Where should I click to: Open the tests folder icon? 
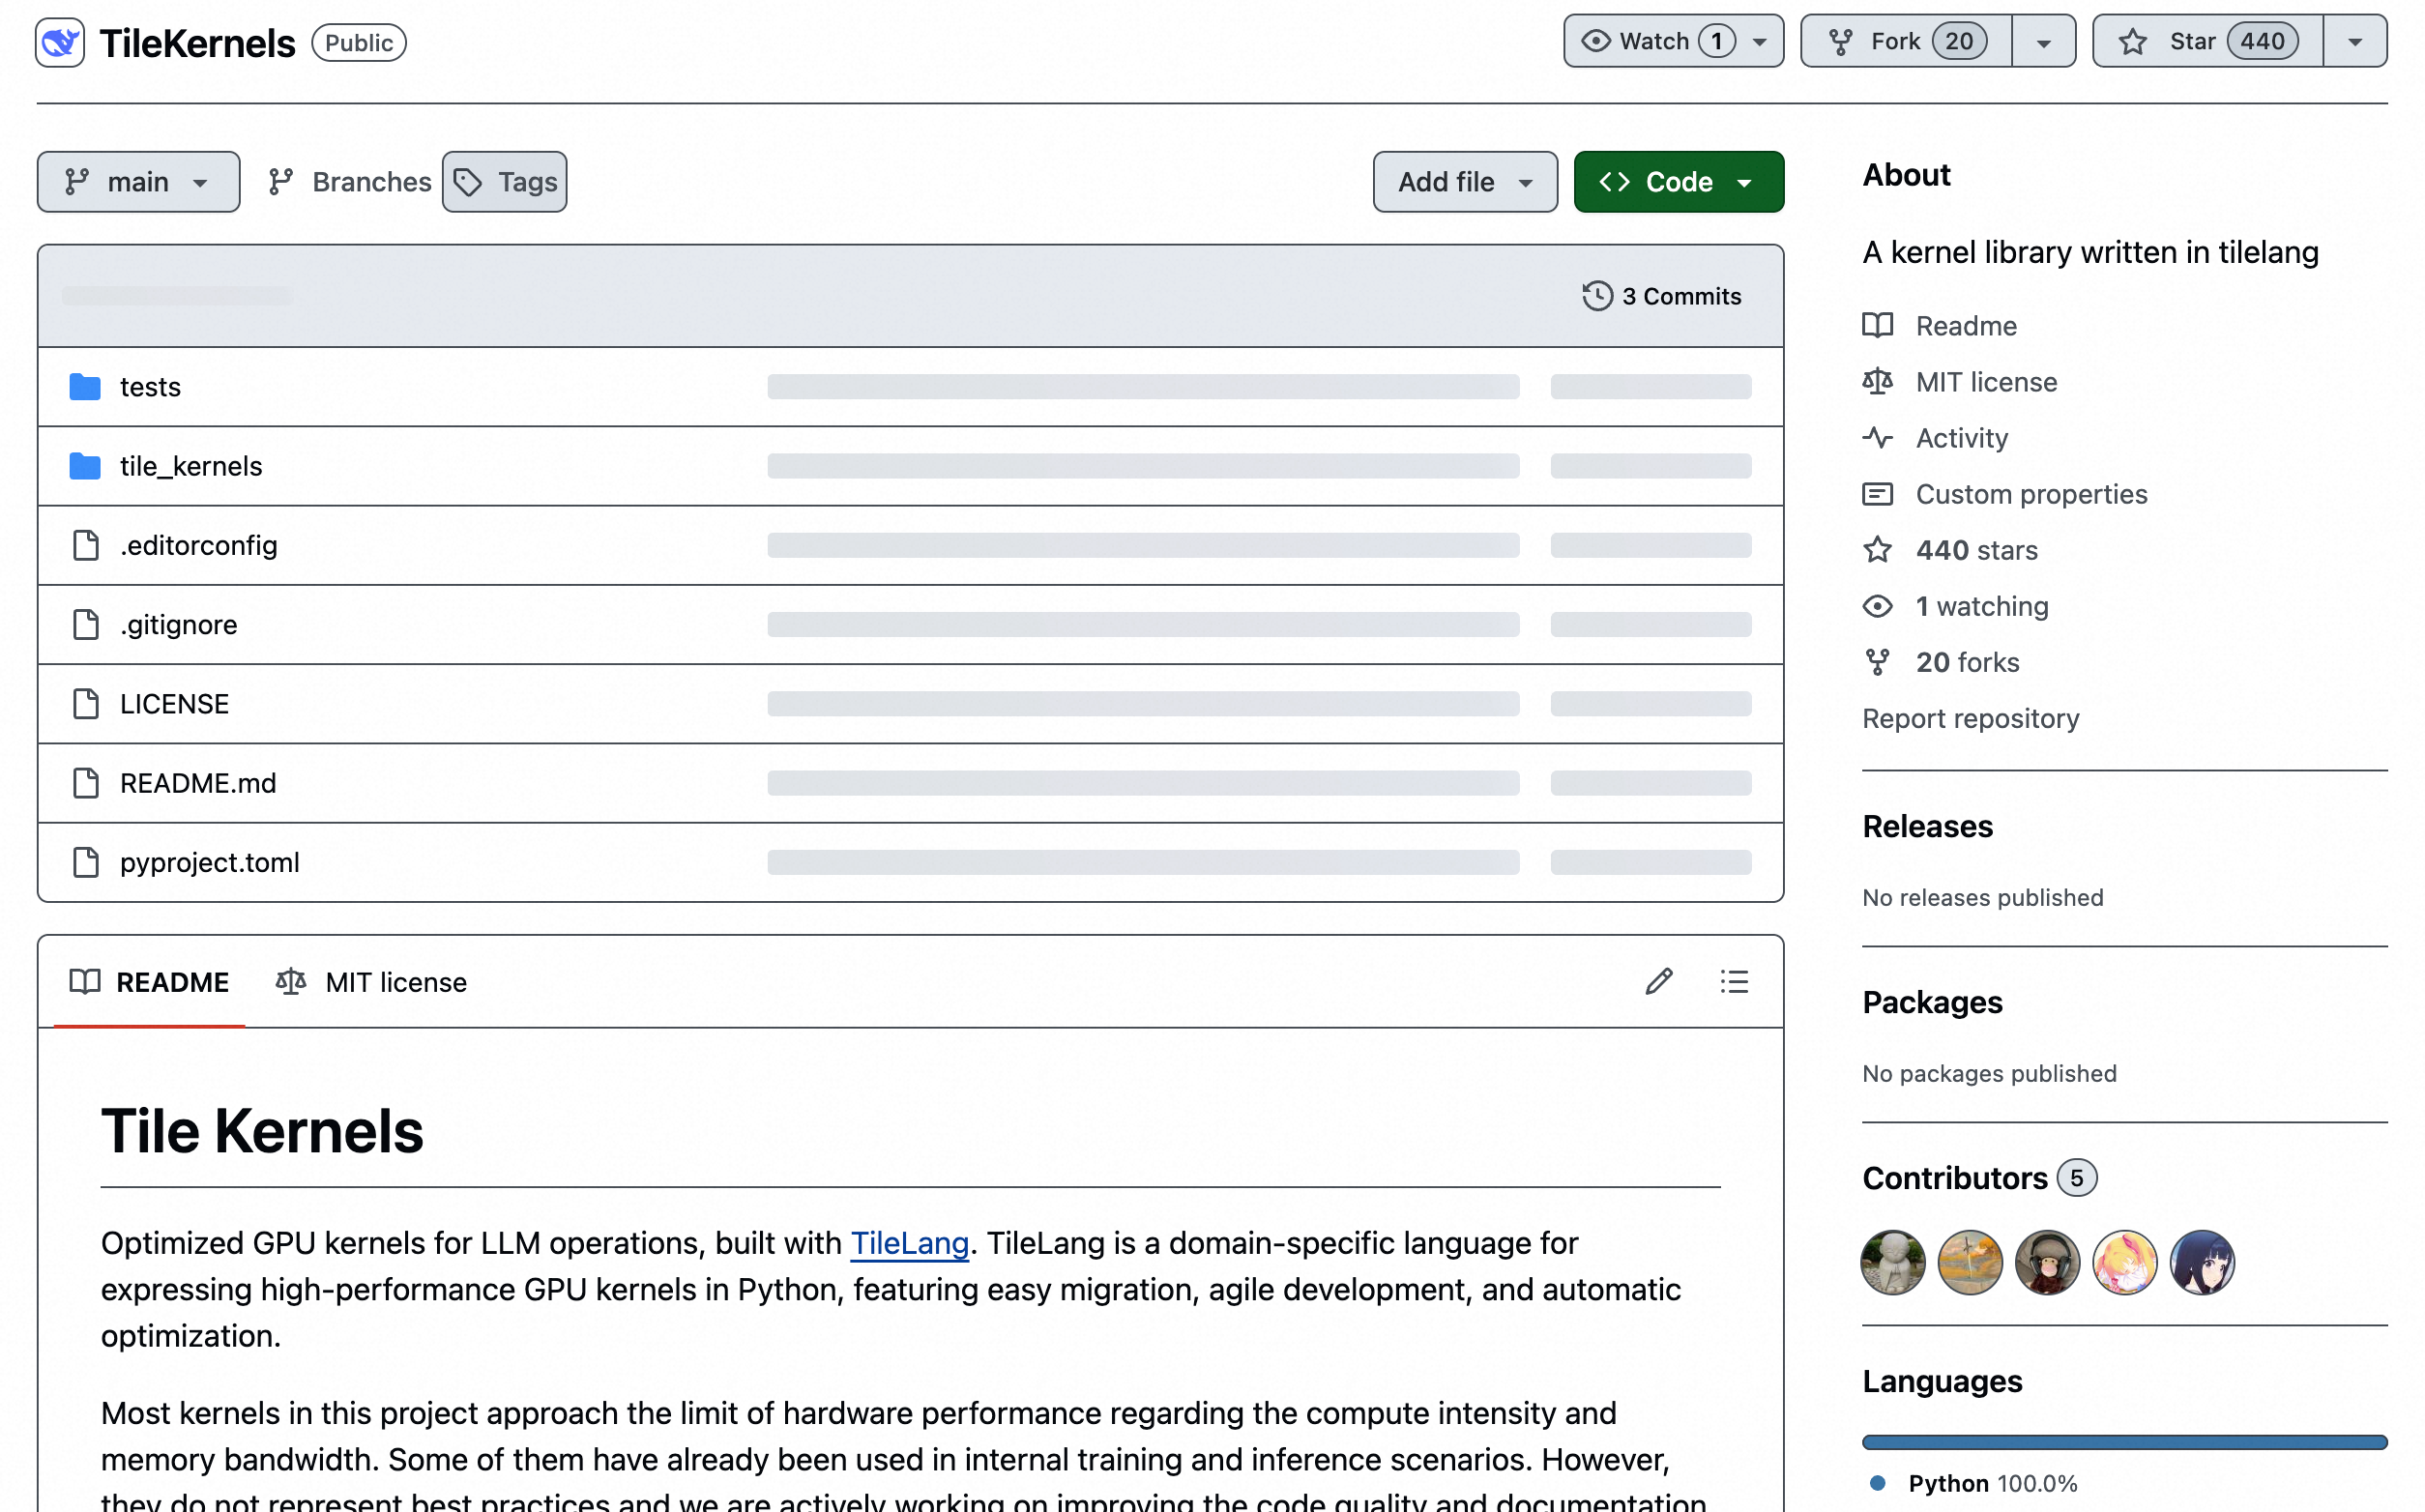85,386
